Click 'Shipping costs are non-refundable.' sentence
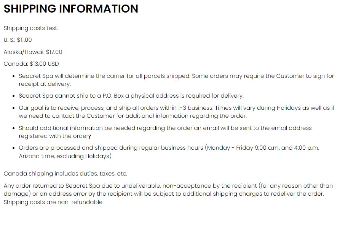The width and height of the screenshot is (356, 231). (x=54, y=202)
